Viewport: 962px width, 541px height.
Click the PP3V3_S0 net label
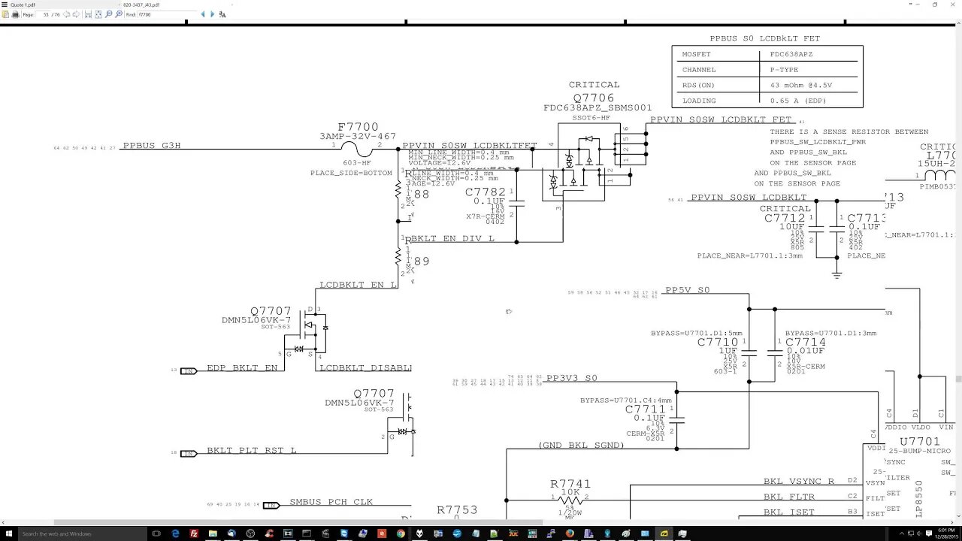(x=572, y=378)
